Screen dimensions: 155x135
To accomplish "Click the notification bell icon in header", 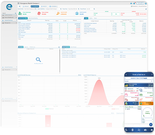I will coord(134,3).
